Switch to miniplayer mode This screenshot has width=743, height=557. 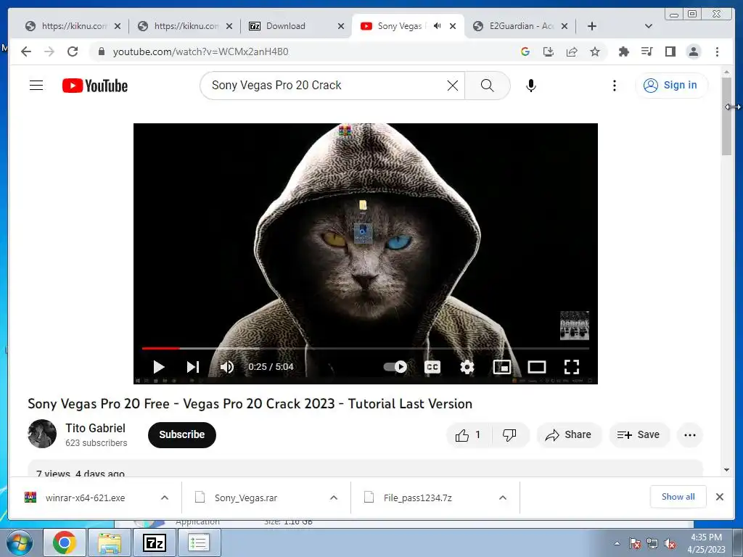(x=502, y=366)
